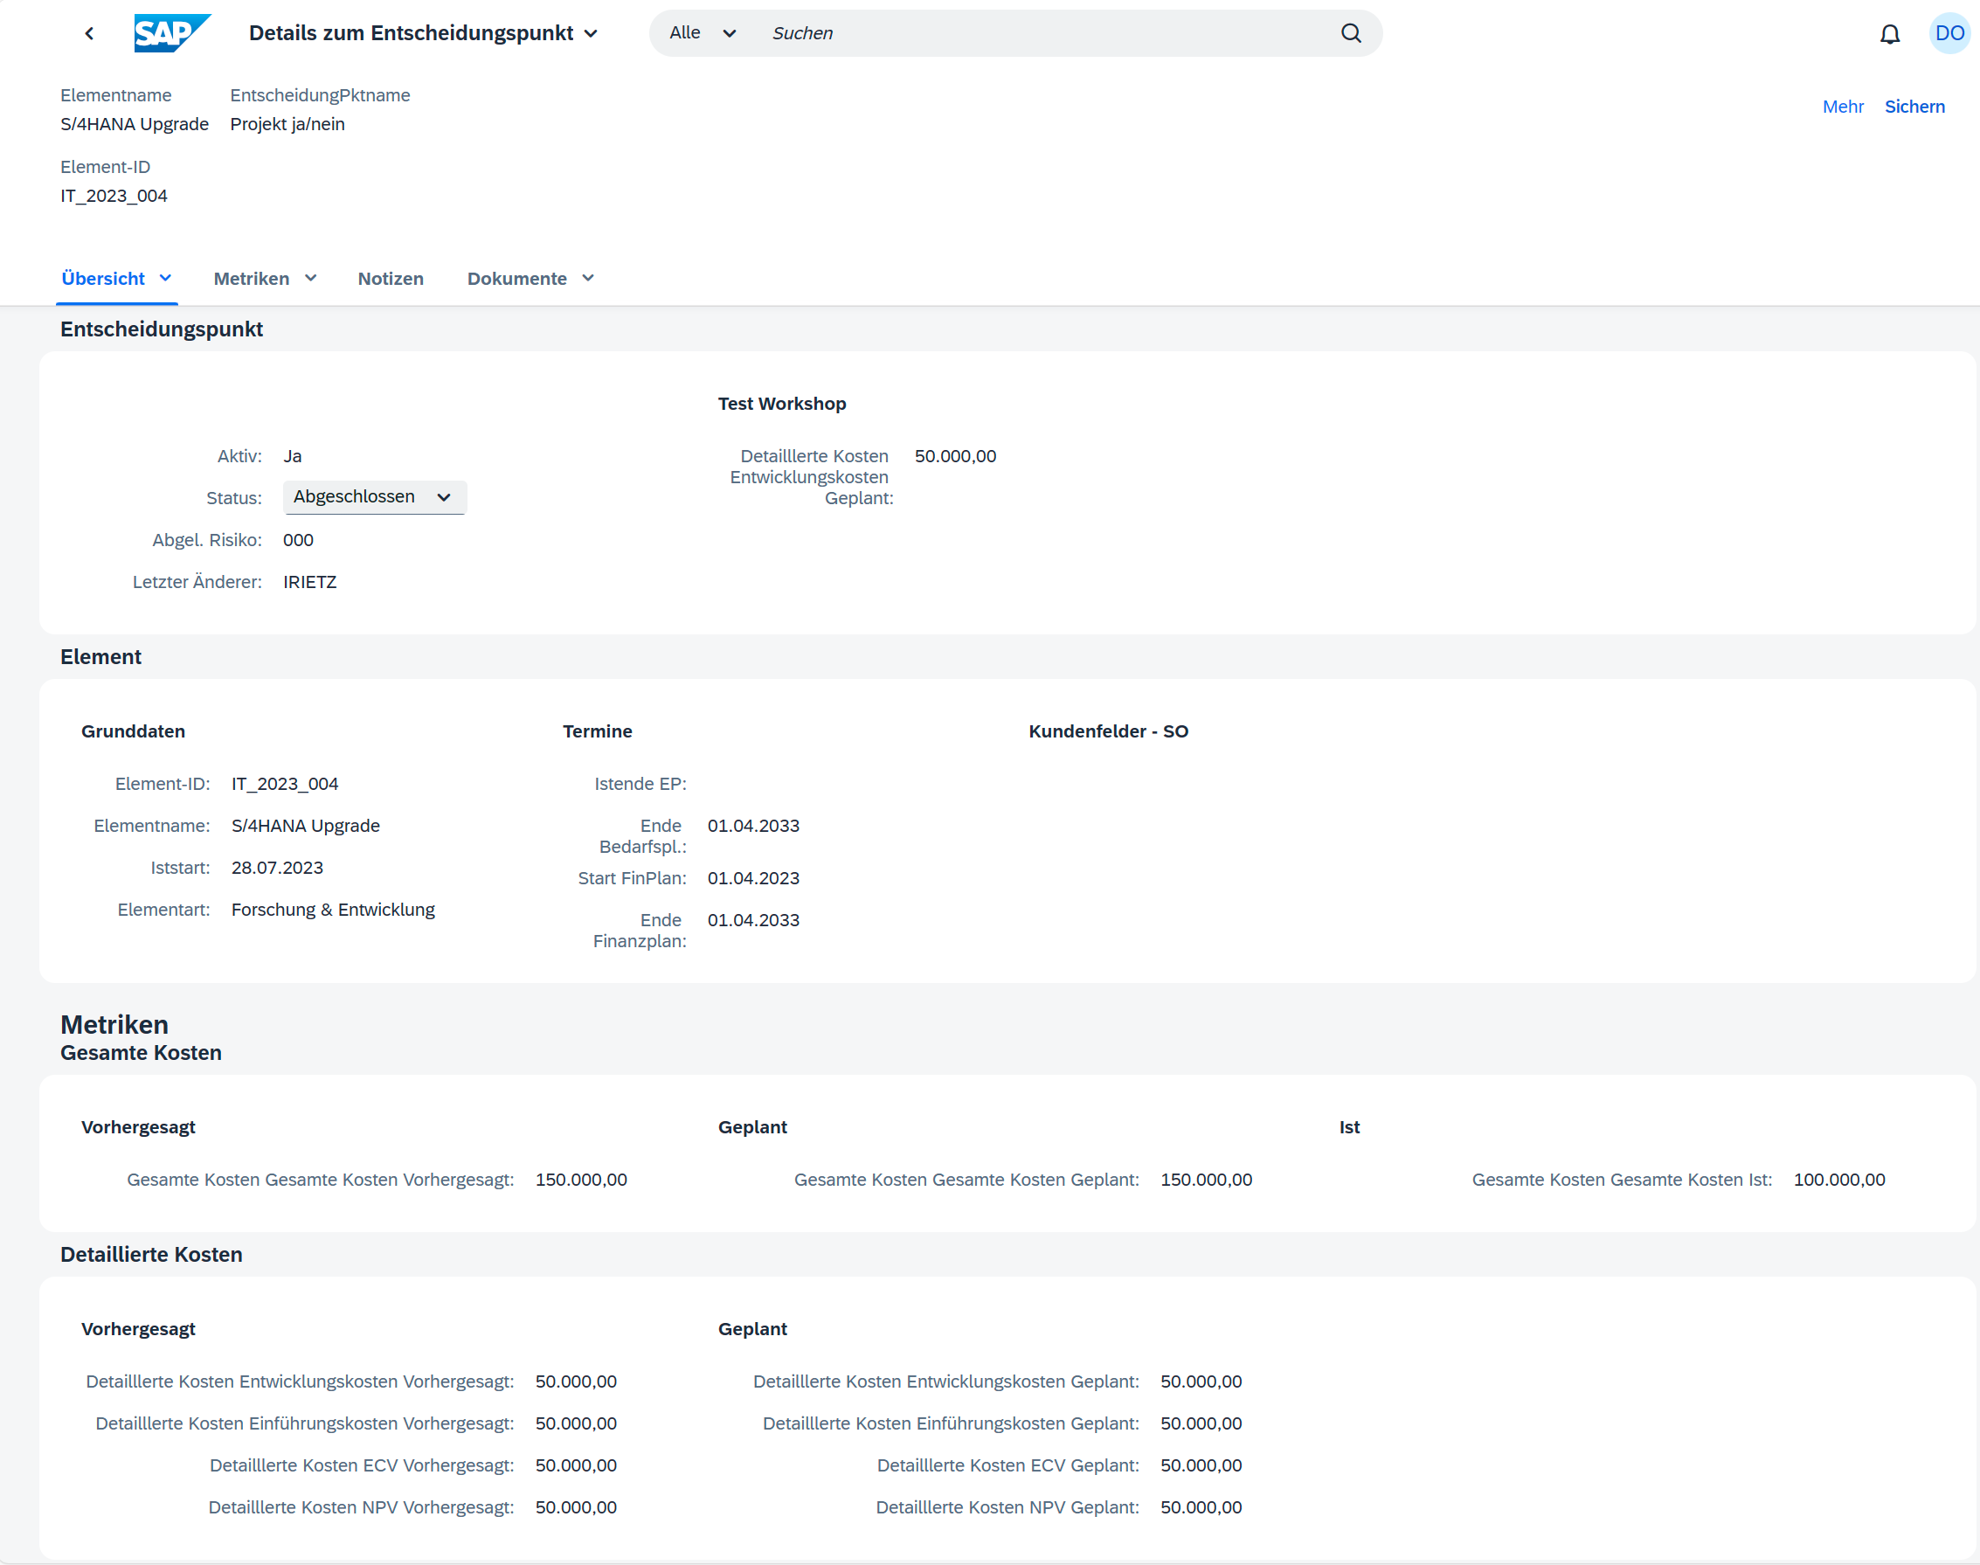Open the Dokumente tab
1980x1565 pixels.
click(x=516, y=279)
